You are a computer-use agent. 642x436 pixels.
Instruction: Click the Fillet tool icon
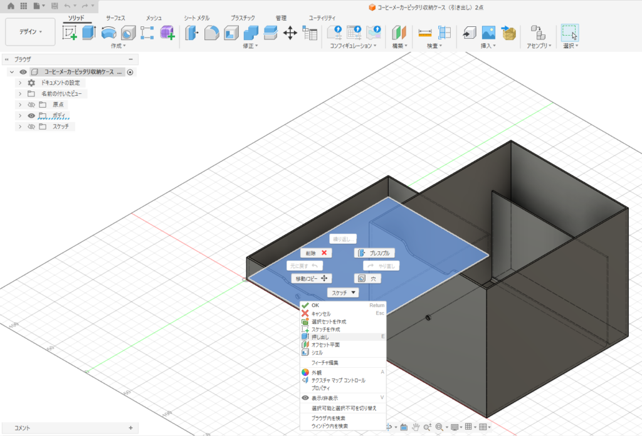point(212,33)
